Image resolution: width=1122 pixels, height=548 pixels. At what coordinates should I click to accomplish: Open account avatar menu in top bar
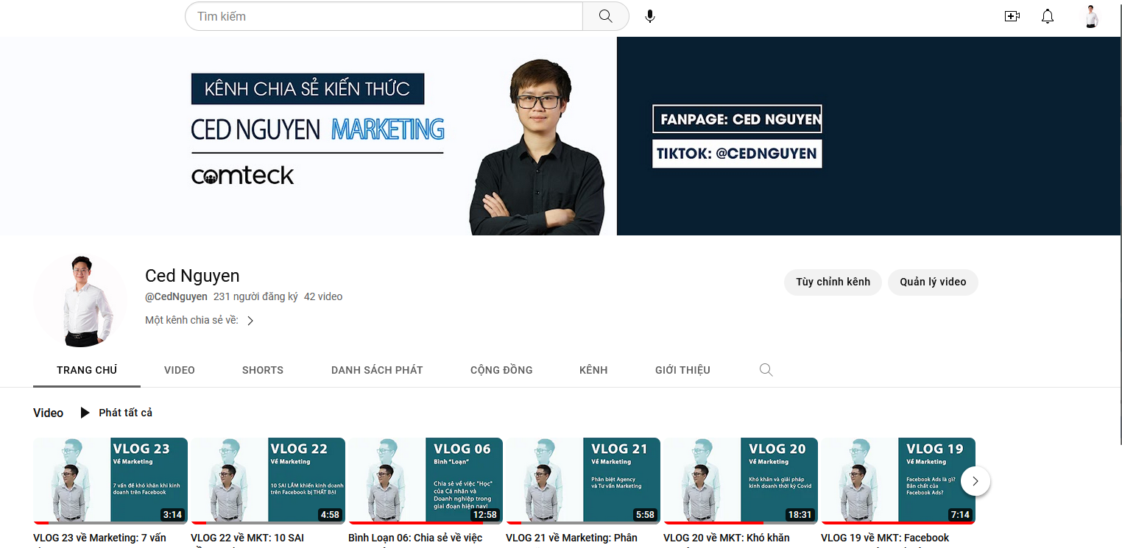(1091, 16)
